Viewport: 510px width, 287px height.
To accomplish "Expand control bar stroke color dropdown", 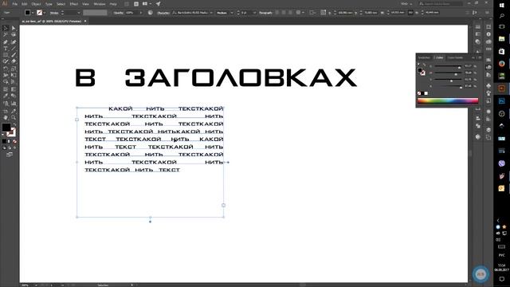I will click(x=45, y=13).
